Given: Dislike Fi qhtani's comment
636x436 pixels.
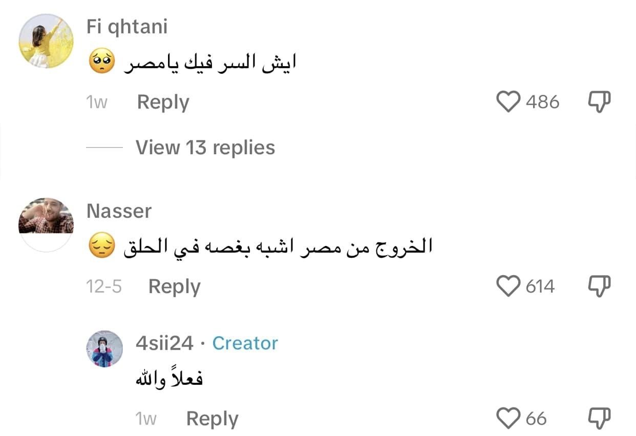Looking at the screenshot, I should click(598, 101).
